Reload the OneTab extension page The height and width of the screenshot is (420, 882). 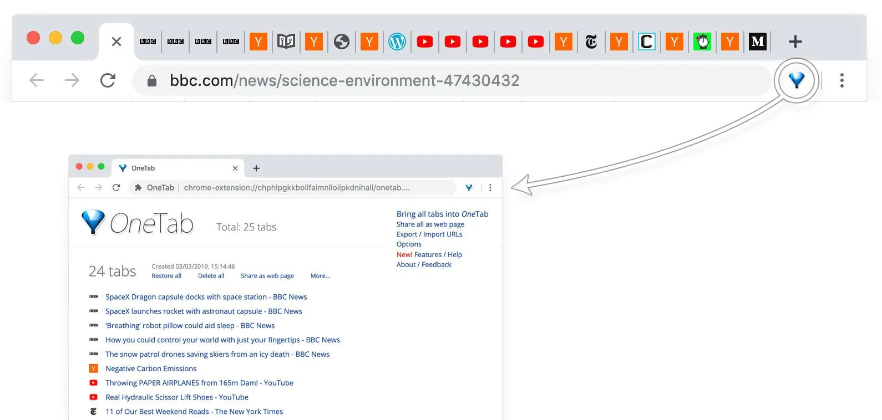pyautogui.click(x=116, y=187)
